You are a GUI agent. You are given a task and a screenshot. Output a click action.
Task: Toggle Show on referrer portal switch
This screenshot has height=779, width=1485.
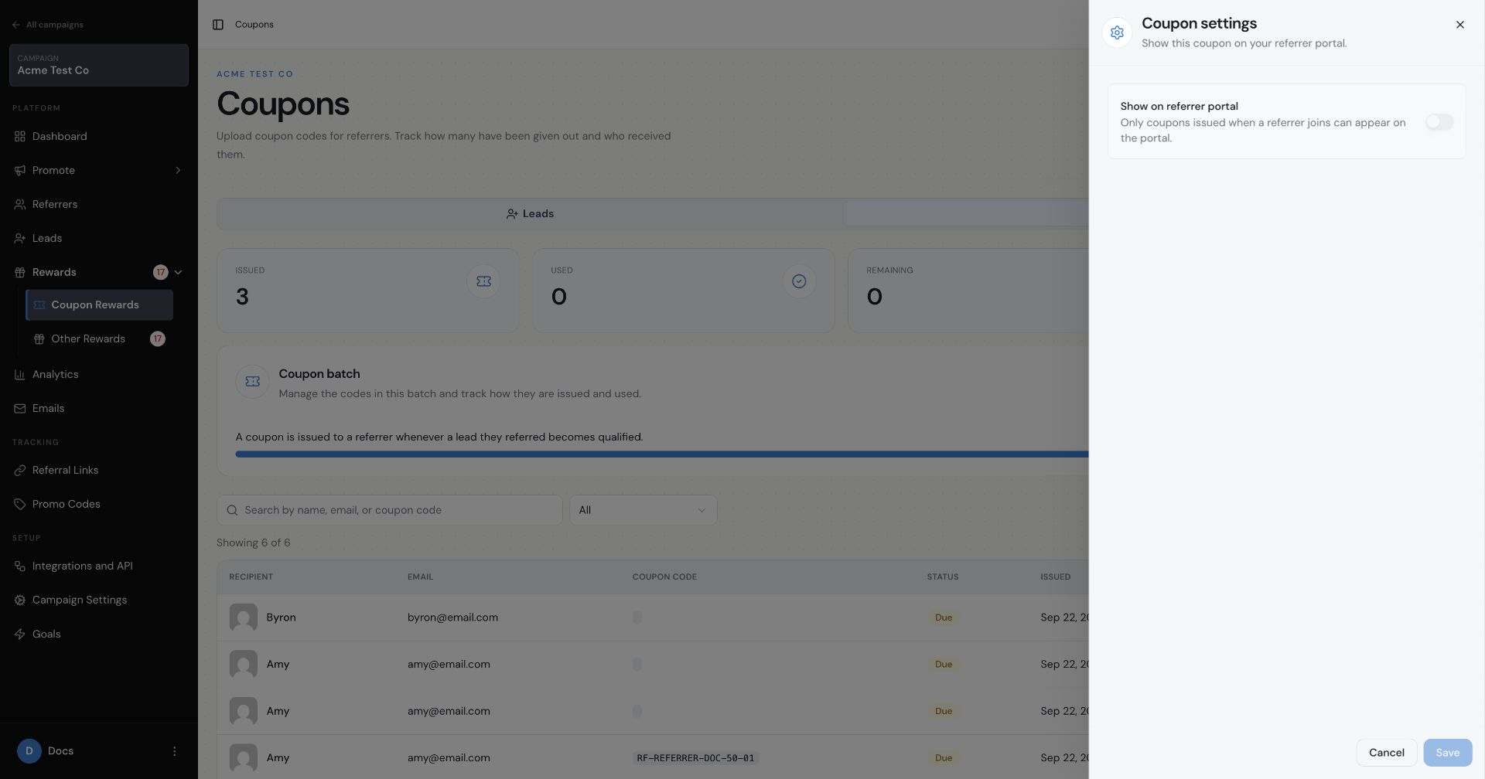click(1439, 122)
